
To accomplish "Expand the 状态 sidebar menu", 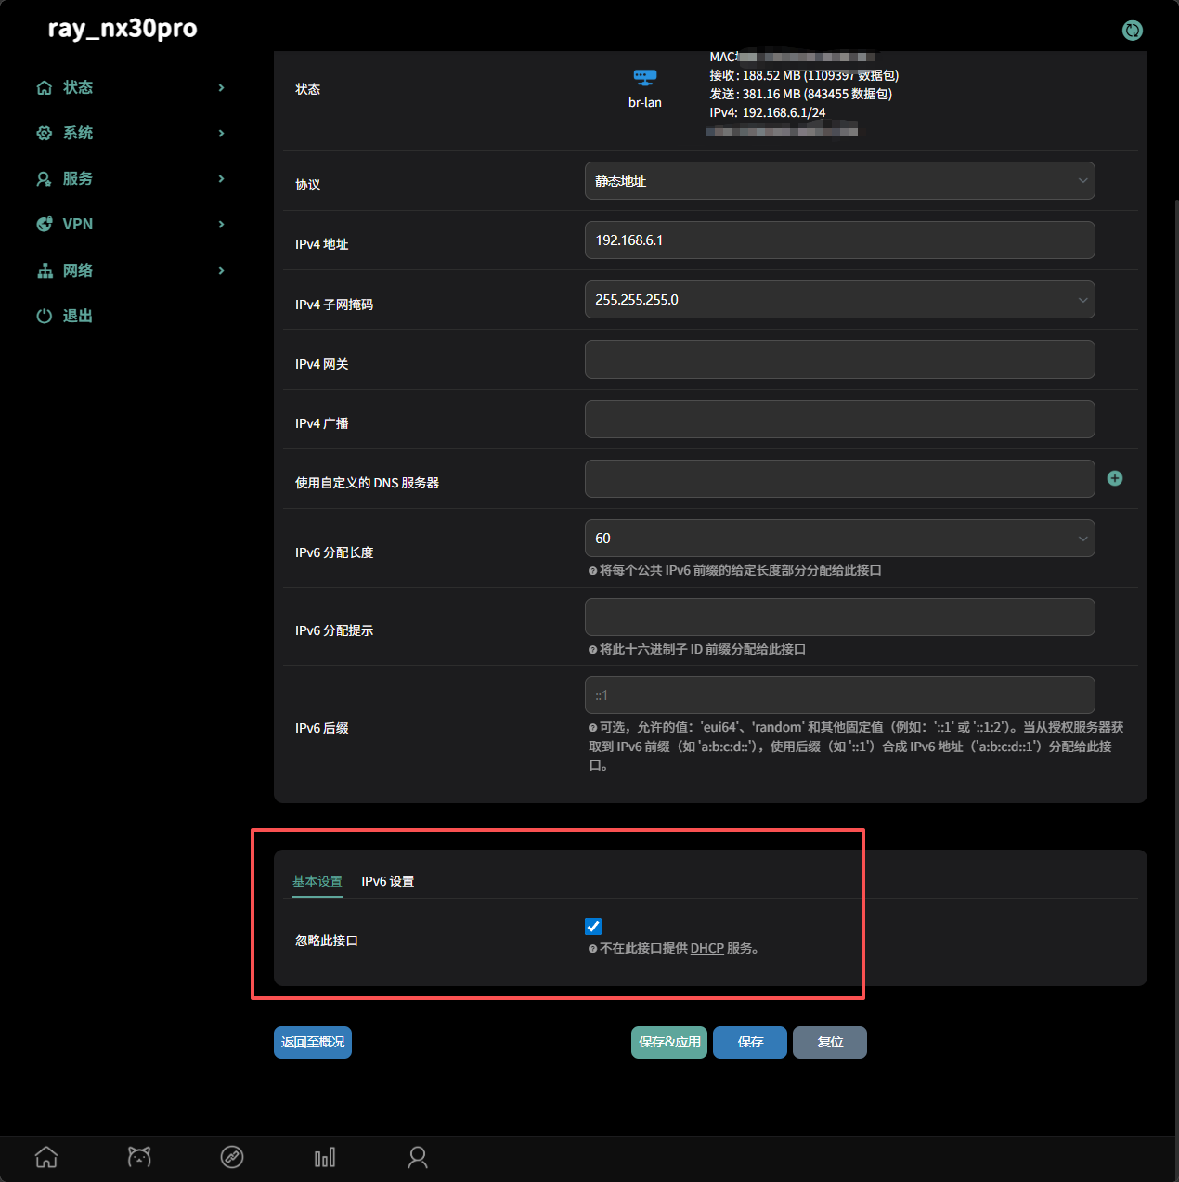I will click(130, 87).
